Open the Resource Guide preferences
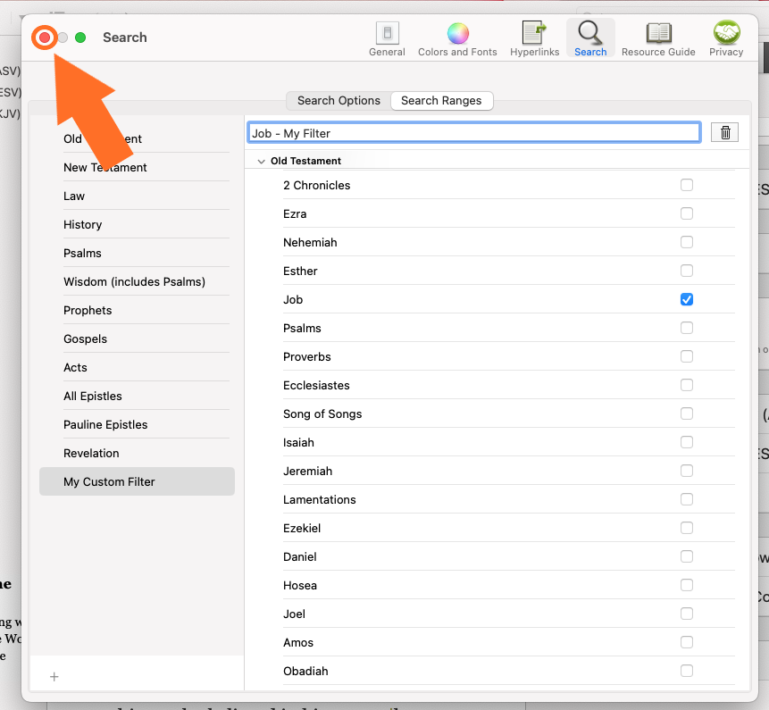Viewport: 769px width, 710px height. click(658, 38)
